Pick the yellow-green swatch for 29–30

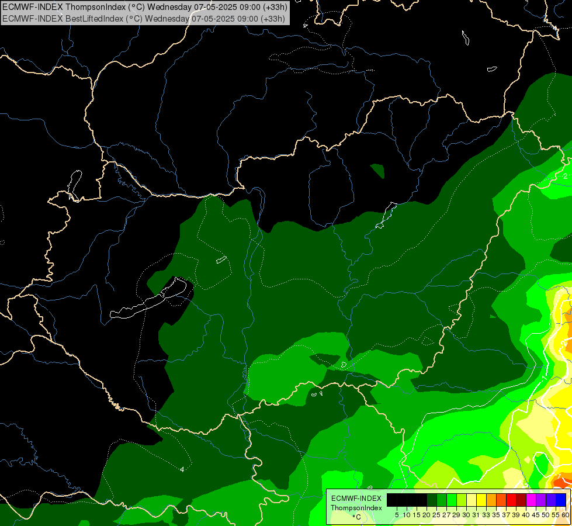[x=462, y=500]
